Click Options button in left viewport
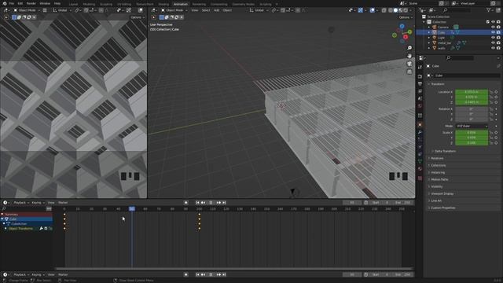 click(138, 17)
